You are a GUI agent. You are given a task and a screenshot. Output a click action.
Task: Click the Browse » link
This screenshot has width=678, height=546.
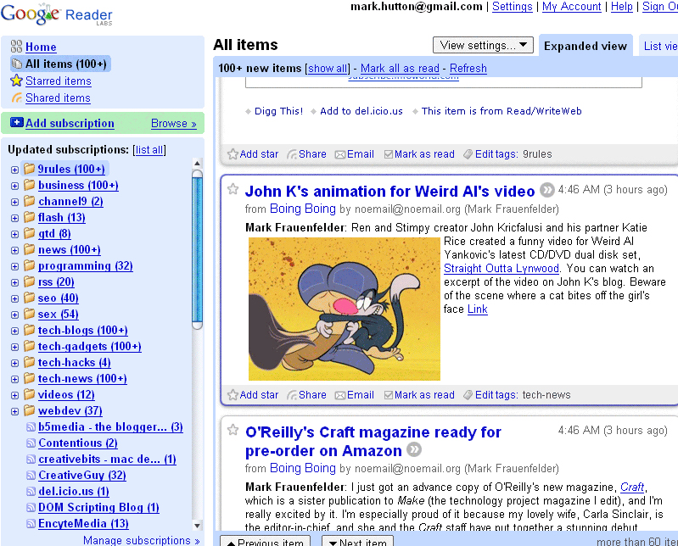[x=174, y=123]
